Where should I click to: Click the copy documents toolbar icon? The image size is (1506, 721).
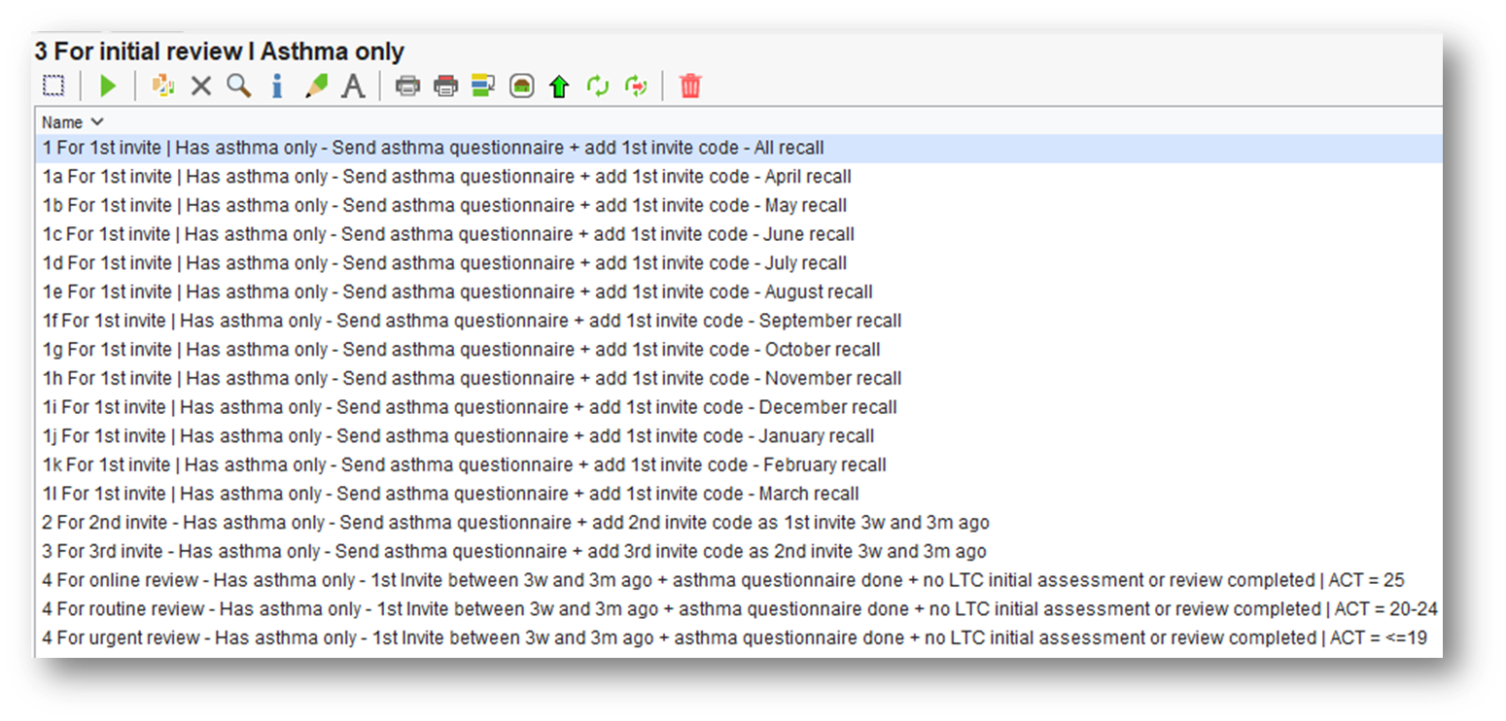point(163,86)
